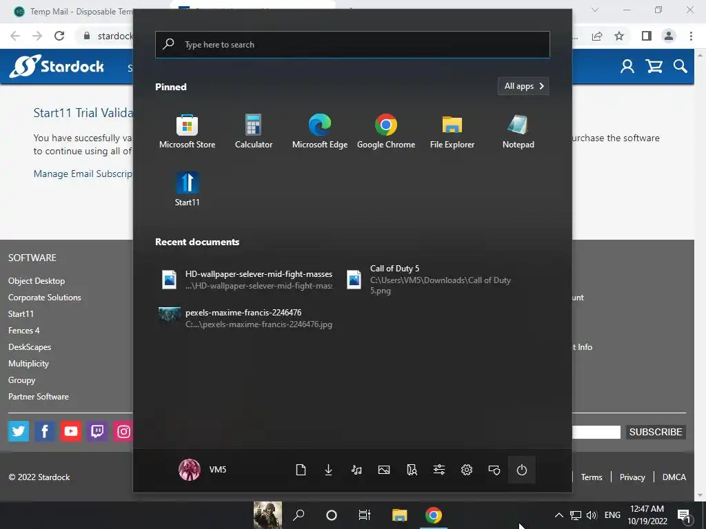Open Partner Software footer link
706x529 pixels.
[39, 397]
